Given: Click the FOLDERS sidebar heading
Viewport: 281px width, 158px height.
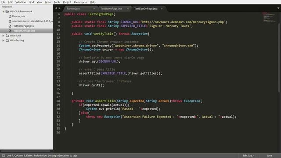Looking at the screenshot, I should [x=7, y=7].
